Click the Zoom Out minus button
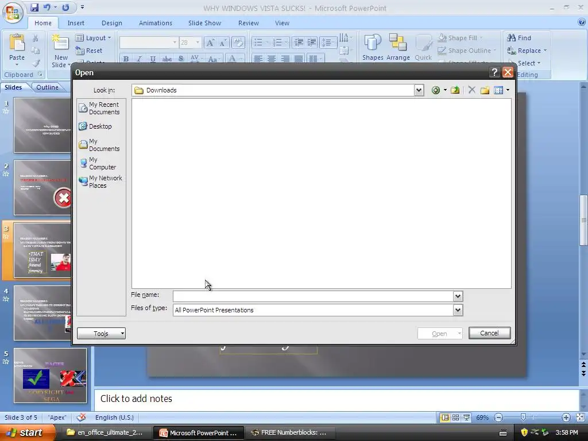The image size is (588, 441). [498, 417]
